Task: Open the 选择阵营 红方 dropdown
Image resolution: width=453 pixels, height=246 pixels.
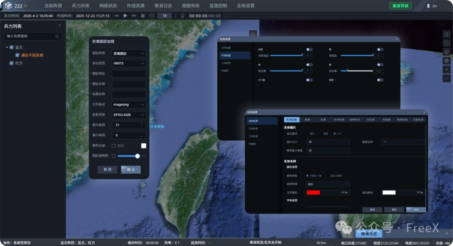Action: point(328,184)
